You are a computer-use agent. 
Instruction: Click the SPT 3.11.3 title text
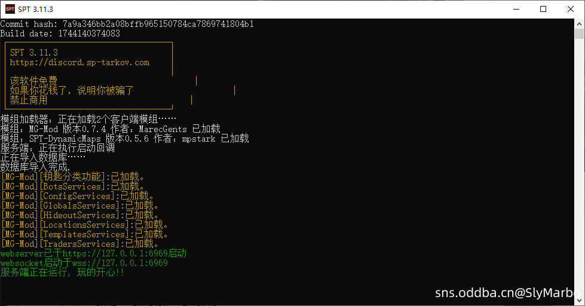[x=35, y=10]
